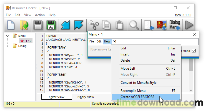
Task: Switch to the Binary View tab
Action: click(x=86, y=97)
